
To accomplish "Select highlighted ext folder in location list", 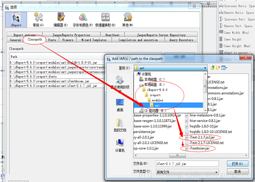I will coord(168,105).
